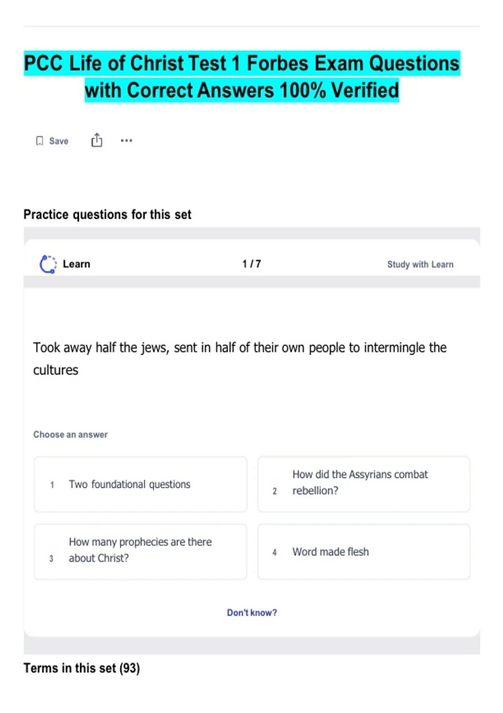Viewport: 503px width, 713px height.
Task: Click the highlighted document title
Action: pos(242,77)
